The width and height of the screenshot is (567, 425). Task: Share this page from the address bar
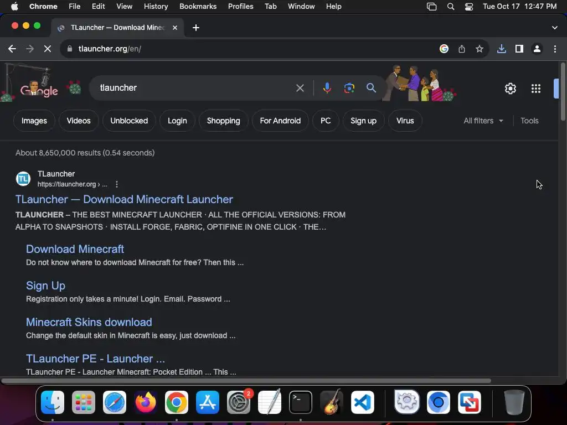pyautogui.click(x=462, y=49)
